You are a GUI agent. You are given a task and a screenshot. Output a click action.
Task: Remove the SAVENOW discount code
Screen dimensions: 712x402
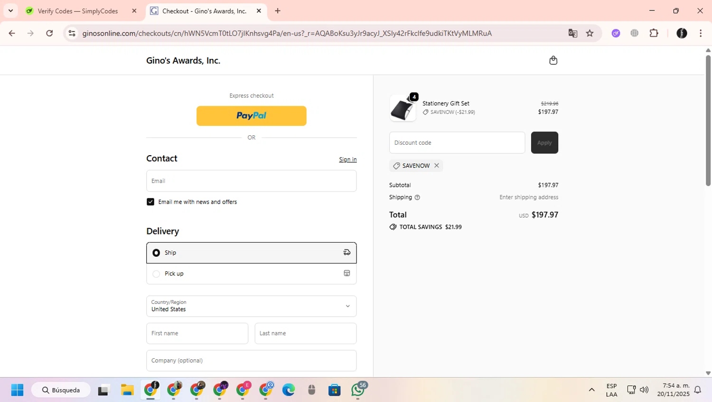pyautogui.click(x=437, y=166)
